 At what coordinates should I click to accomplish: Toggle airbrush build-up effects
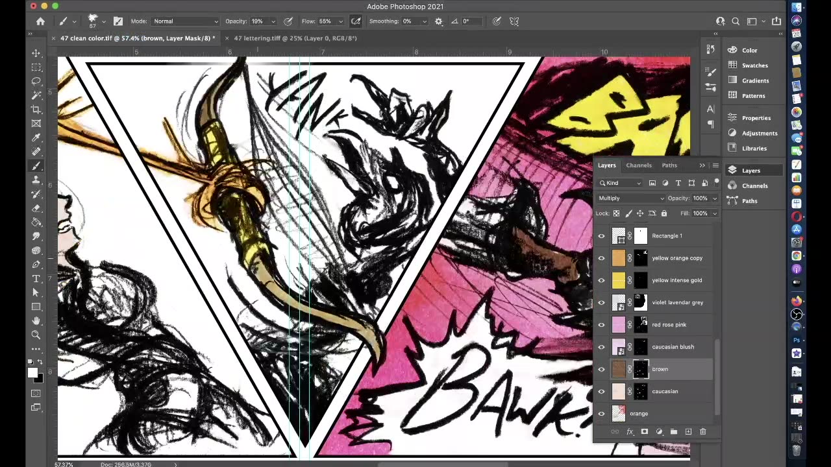coord(356,21)
